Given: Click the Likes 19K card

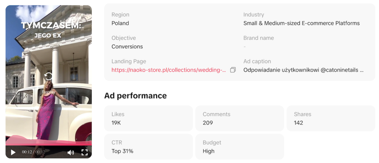Looking at the screenshot, I should [x=148, y=118].
